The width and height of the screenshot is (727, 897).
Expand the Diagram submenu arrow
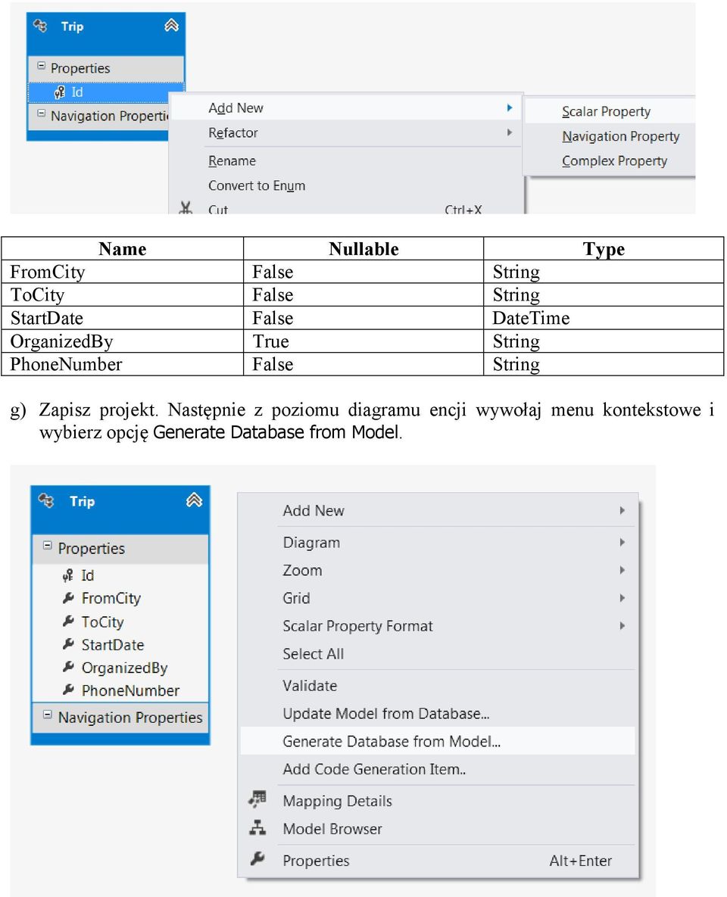pos(622,542)
